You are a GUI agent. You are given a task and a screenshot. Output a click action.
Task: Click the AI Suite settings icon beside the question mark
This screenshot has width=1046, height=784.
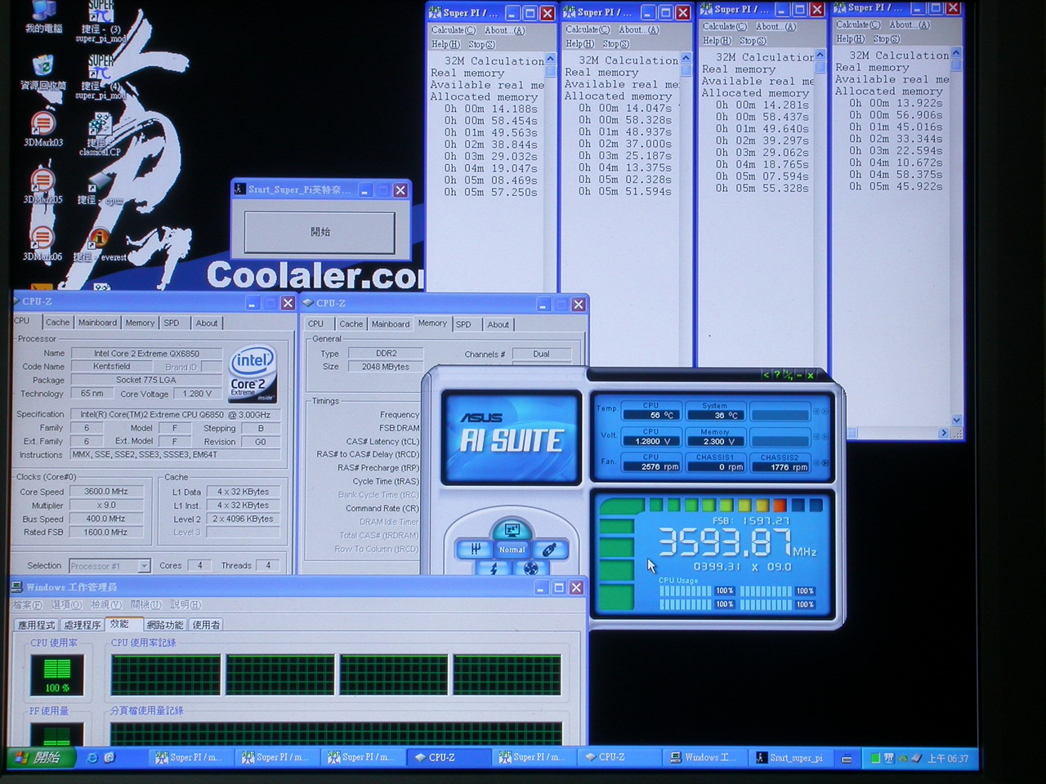pyautogui.click(x=788, y=375)
